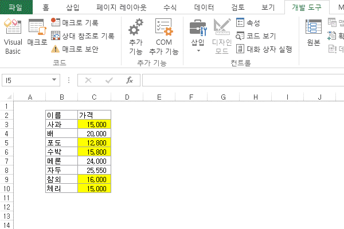This screenshot has width=344, height=229.
Task: Select cell containing 참외
Action: [62, 179]
